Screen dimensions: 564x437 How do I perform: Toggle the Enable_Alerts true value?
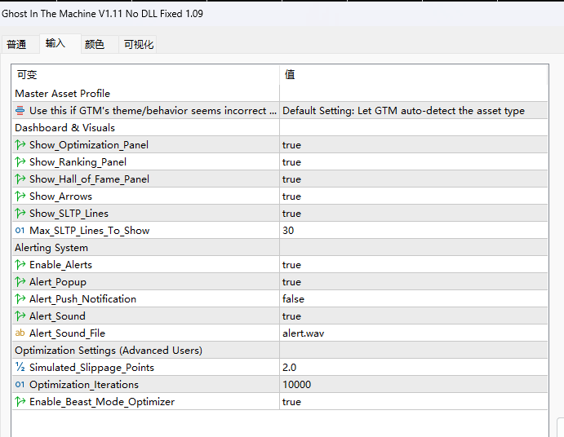pos(414,265)
